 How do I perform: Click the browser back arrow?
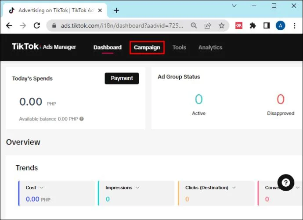9,25
